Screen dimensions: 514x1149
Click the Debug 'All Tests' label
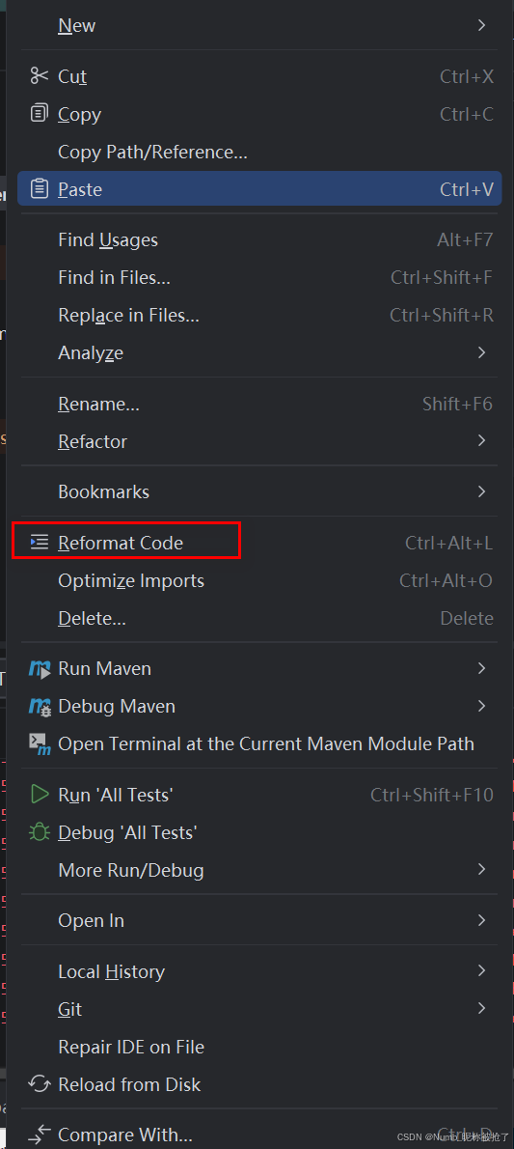(127, 832)
